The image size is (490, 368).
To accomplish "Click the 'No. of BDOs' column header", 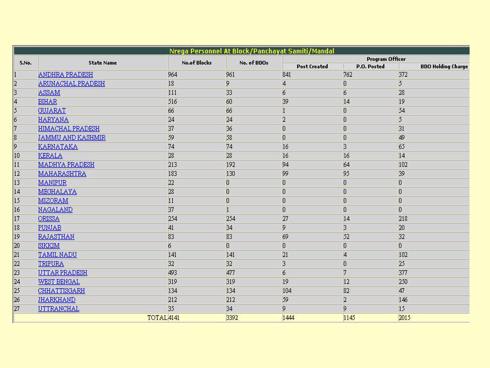I will click(x=254, y=63).
